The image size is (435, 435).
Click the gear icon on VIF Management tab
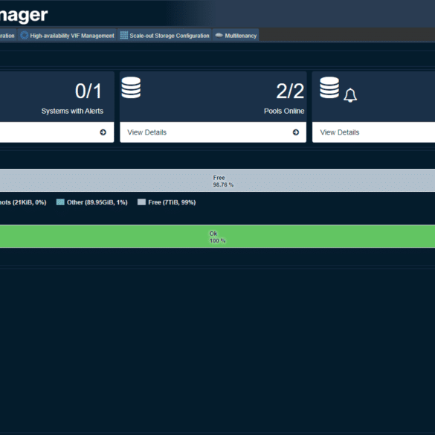coord(25,36)
